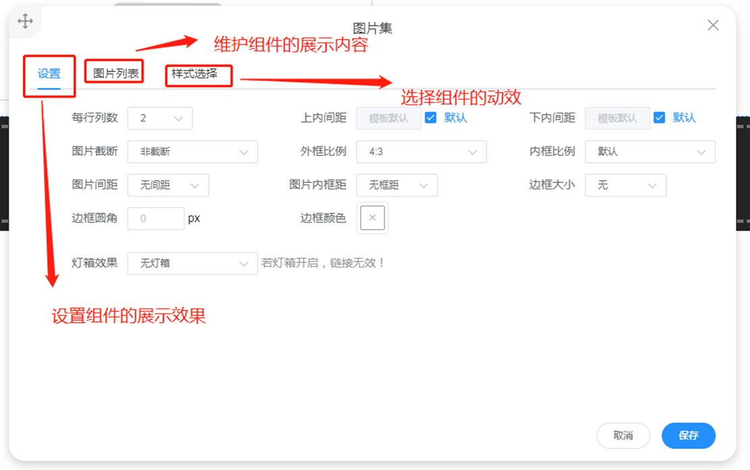Select the 图片间距 dropdown

click(168, 185)
